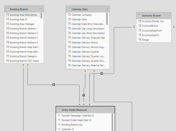176x131 pixels.
Task: Select the Calendar Date table title
Action: coord(80,9)
